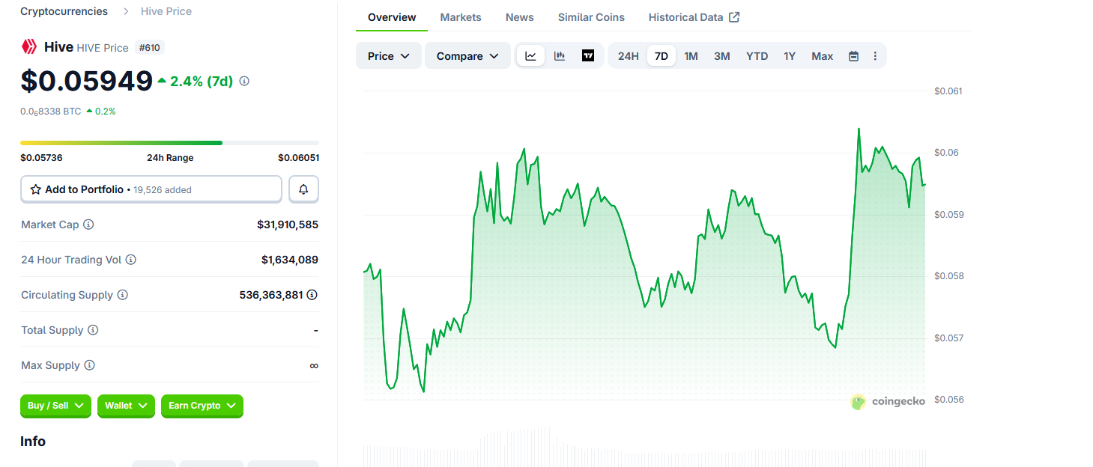Open Historical Data external link
Screen dimensions: 1093x467
tap(694, 17)
